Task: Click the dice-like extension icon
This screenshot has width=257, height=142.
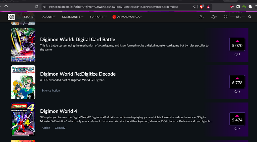Action: click(238, 7)
